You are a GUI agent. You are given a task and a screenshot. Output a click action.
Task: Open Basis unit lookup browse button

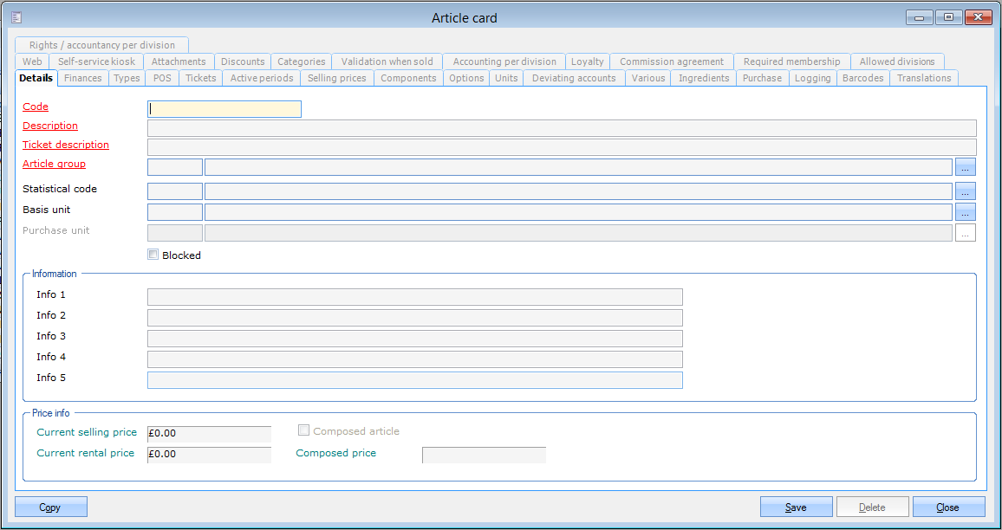(966, 212)
